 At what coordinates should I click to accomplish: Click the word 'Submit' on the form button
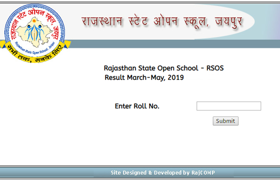(225, 121)
